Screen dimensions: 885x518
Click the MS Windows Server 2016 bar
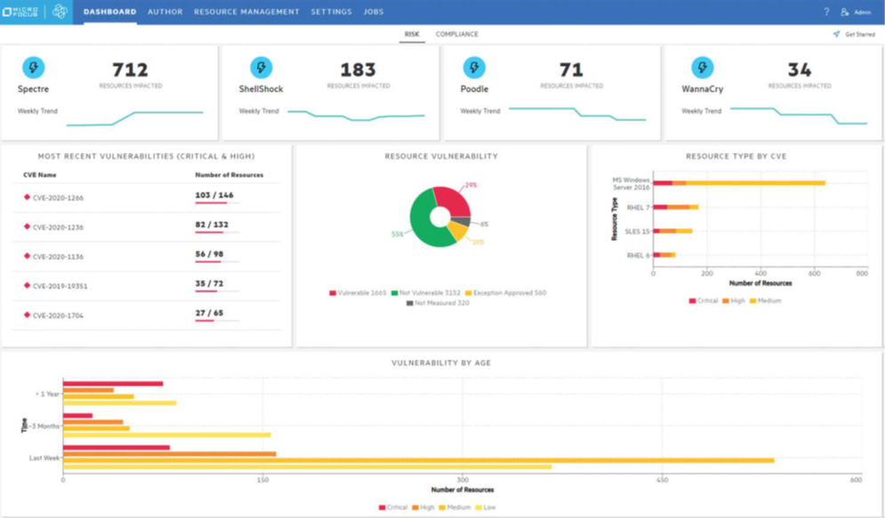tap(738, 183)
